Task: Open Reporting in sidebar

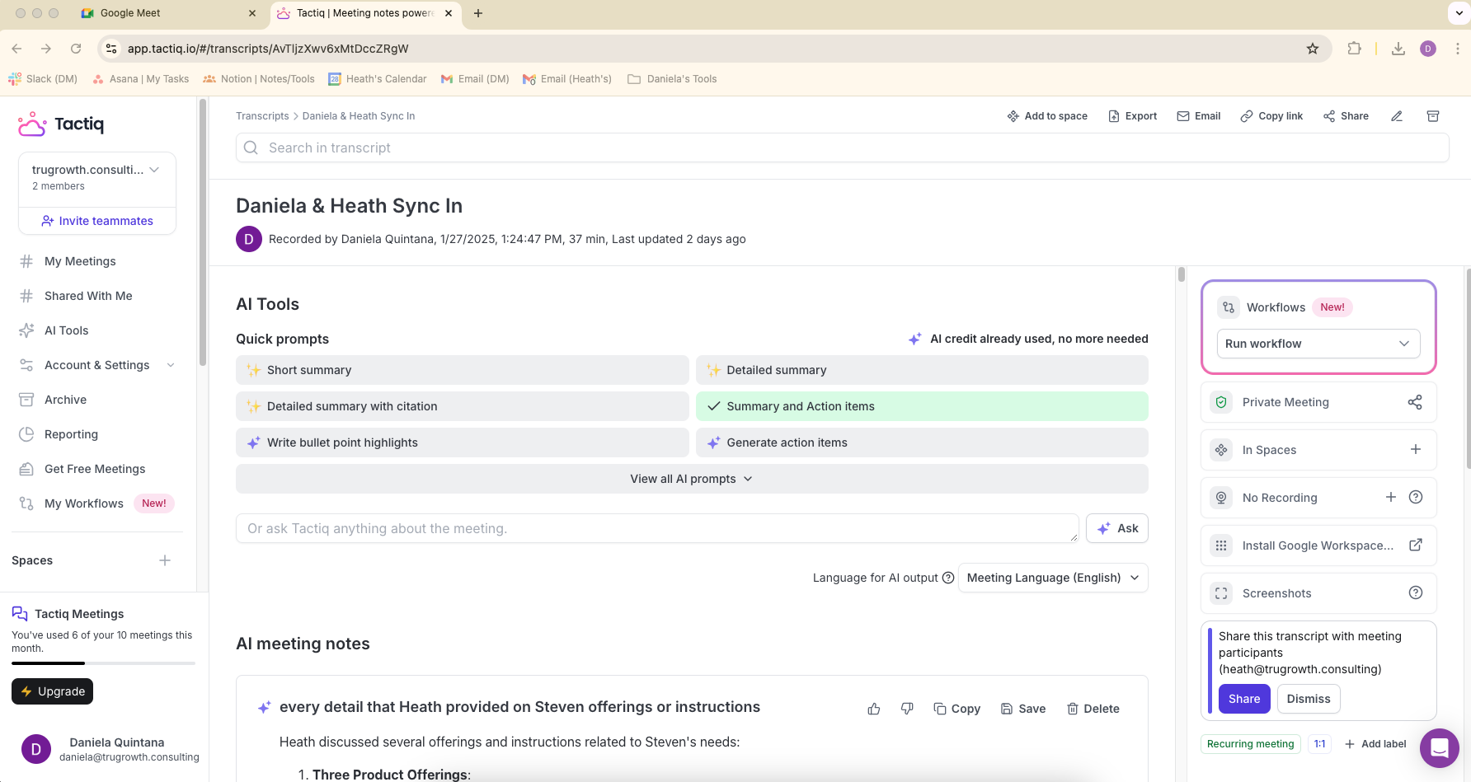Action: pos(71,434)
